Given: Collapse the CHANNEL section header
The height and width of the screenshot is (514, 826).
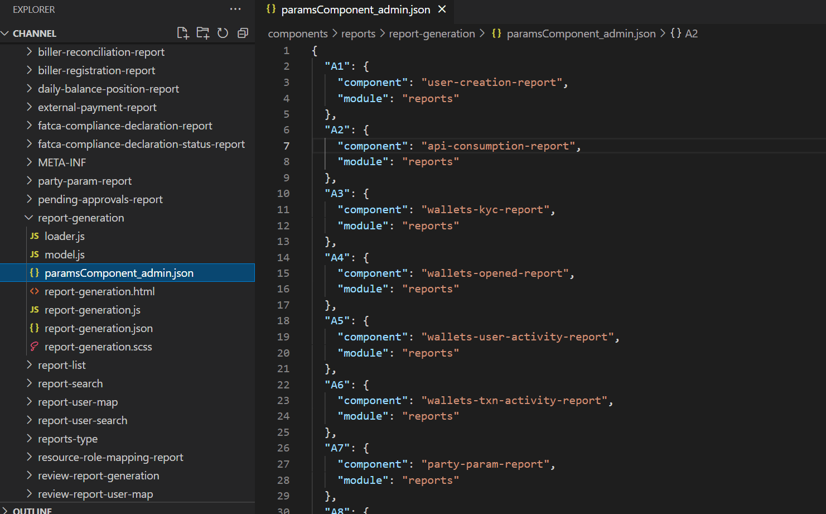Looking at the screenshot, I should (34, 33).
